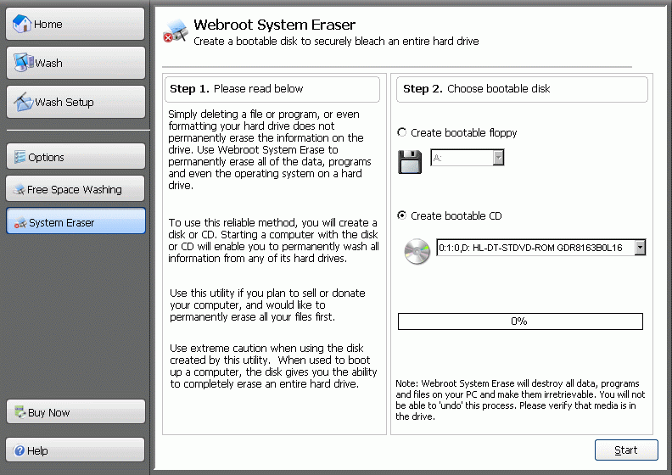Viewport: 672px width, 475px height.
Task: Click the 'Use extreme caution' paragraph
Action: (x=273, y=366)
